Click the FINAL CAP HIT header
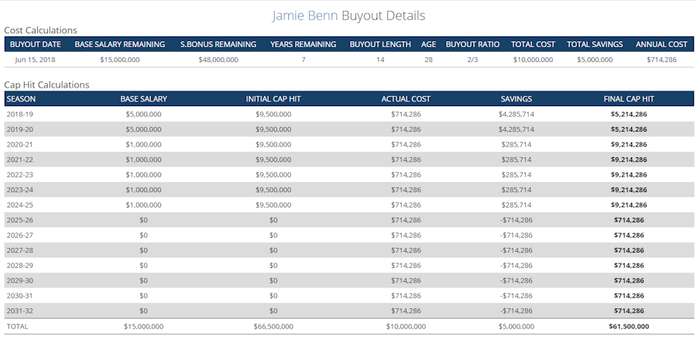The width and height of the screenshot is (697, 337). pyautogui.click(x=629, y=99)
